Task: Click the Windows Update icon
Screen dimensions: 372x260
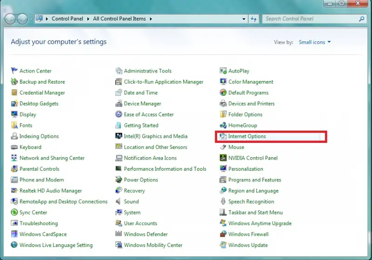Action: (x=223, y=245)
